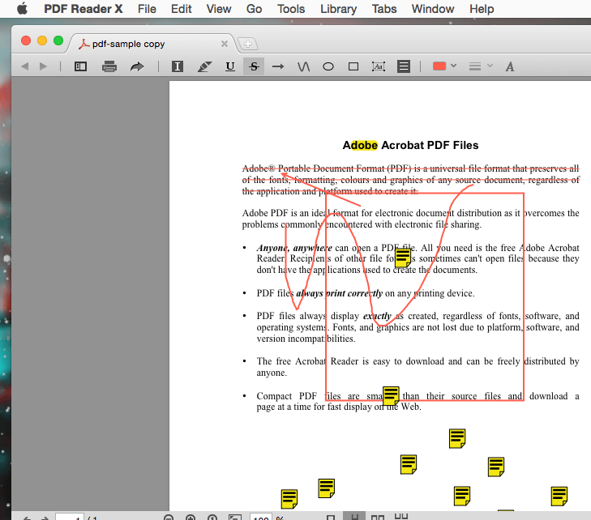Screen dimensions: 591x520
Task: Open the Library menu
Action: [339, 9]
